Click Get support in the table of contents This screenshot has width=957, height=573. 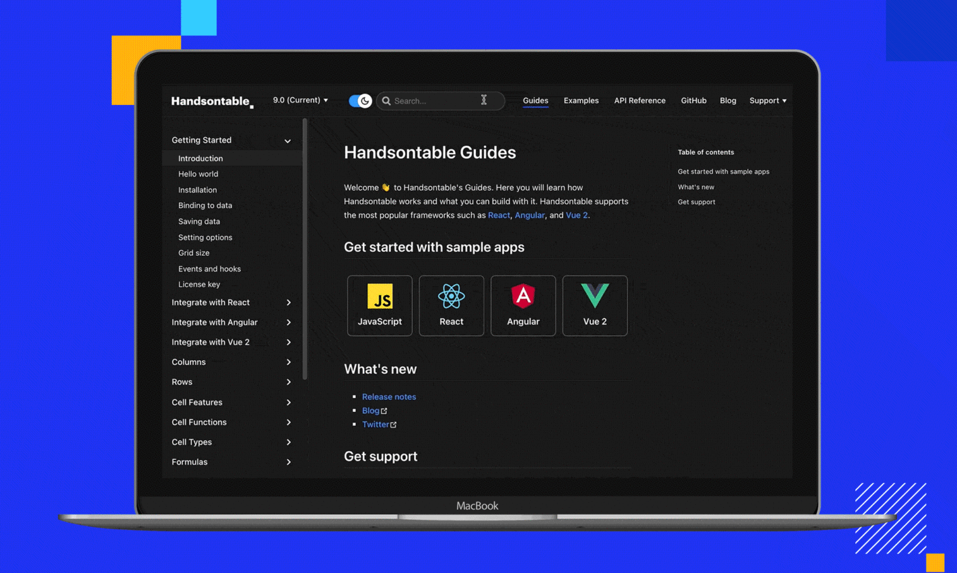[696, 202]
